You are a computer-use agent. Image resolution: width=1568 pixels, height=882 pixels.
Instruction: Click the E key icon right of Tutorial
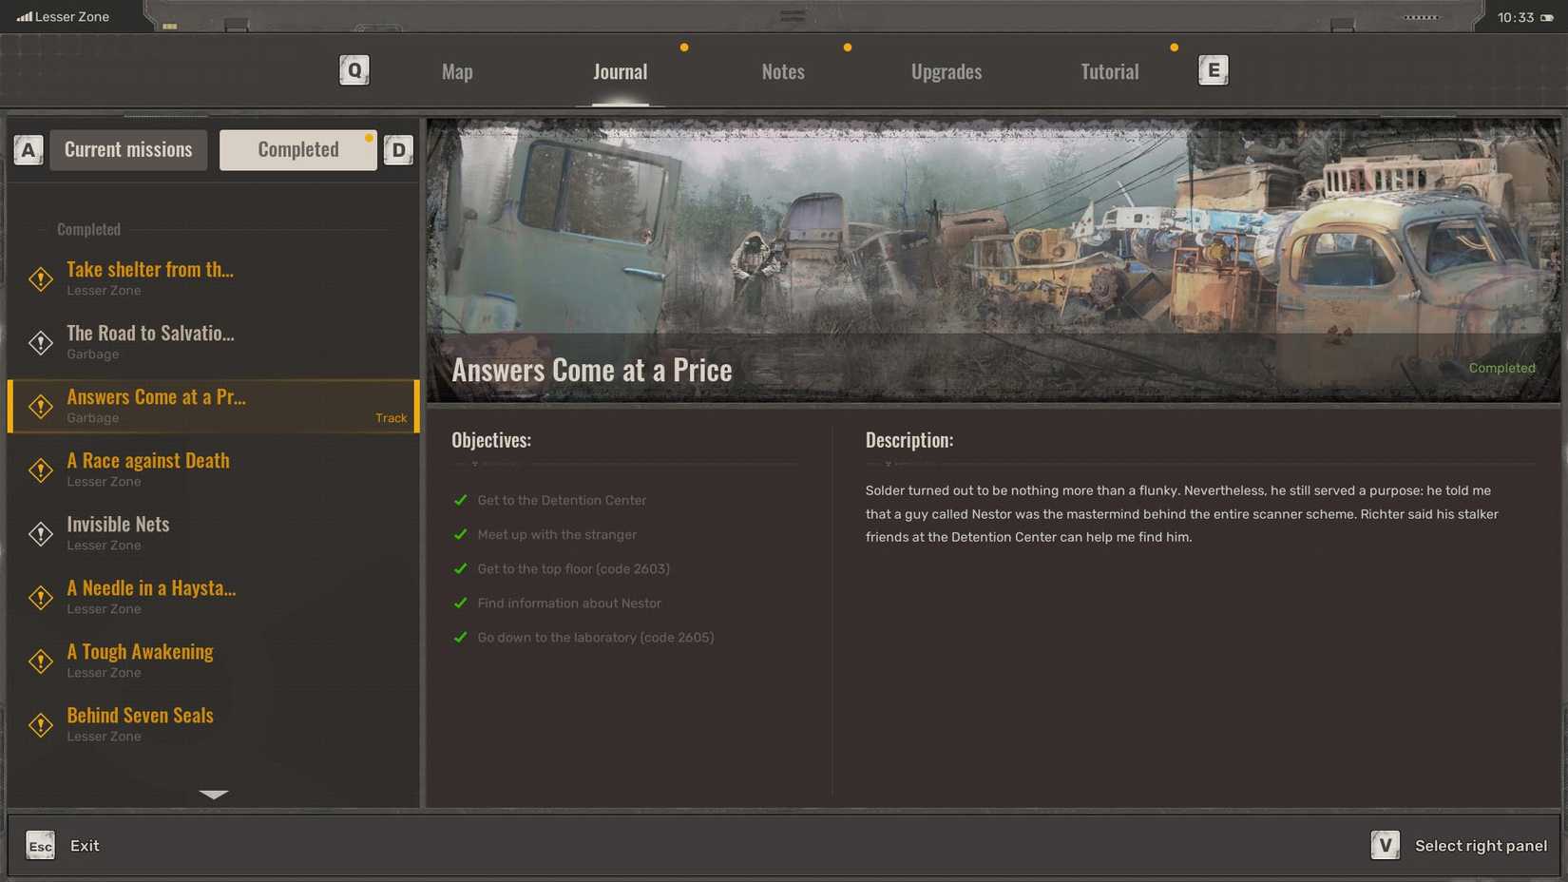pyautogui.click(x=1213, y=70)
